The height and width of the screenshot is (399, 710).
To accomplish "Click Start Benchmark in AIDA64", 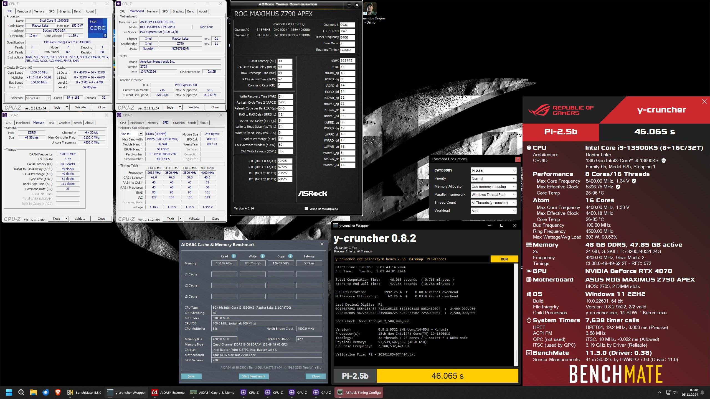I will click(253, 376).
